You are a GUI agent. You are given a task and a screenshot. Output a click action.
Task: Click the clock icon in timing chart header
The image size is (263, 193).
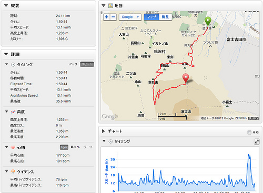point(110,141)
